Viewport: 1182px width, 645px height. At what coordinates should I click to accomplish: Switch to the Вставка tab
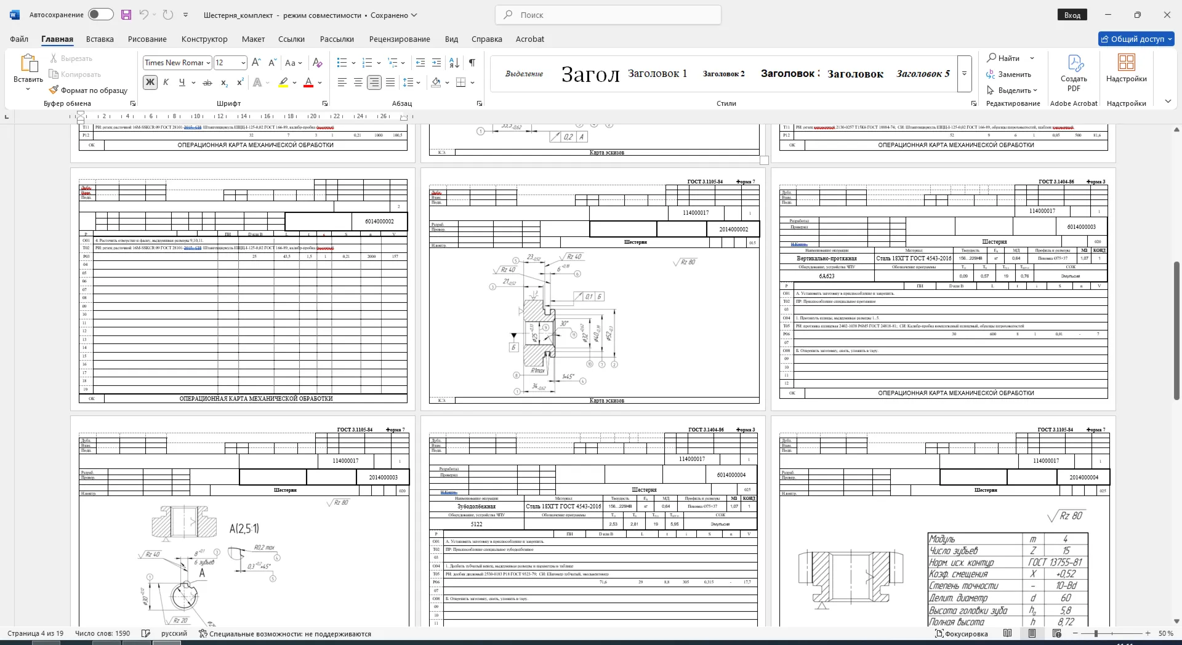coord(100,39)
